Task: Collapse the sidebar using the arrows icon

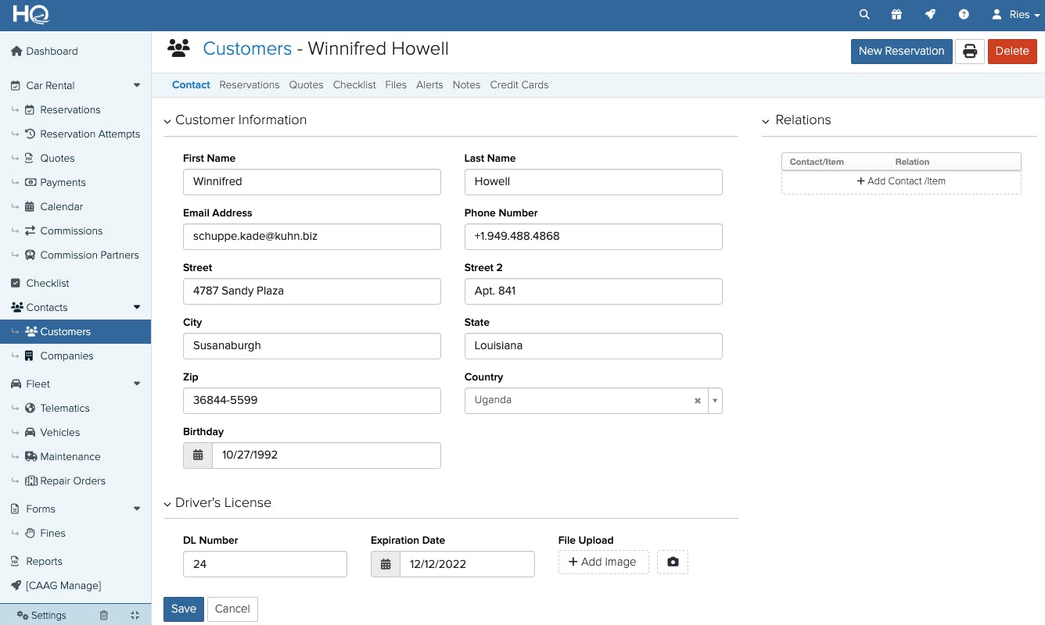Action: pyautogui.click(x=135, y=615)
